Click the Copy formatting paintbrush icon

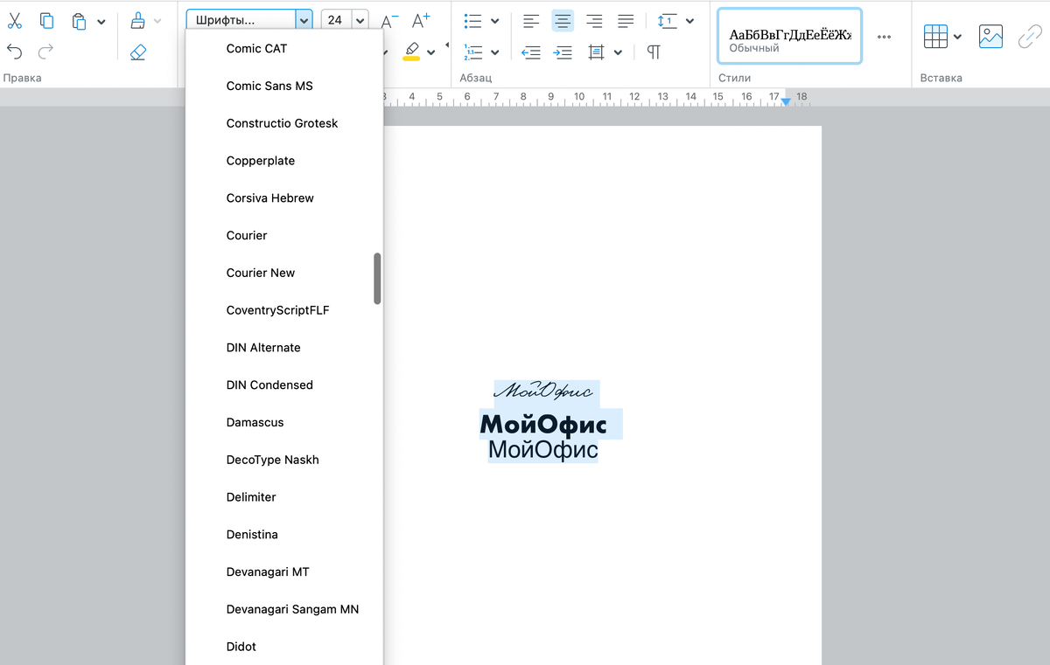coord(137,21)
